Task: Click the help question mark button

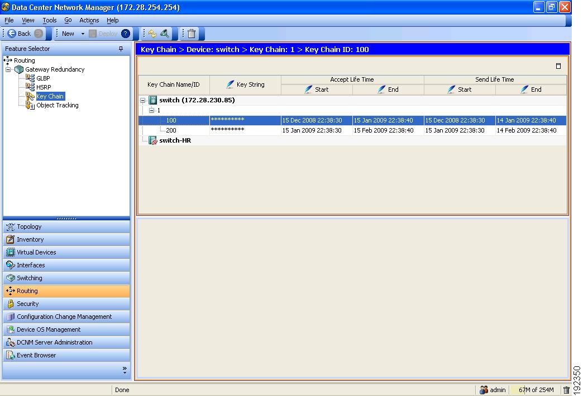Action: [127, 34]
